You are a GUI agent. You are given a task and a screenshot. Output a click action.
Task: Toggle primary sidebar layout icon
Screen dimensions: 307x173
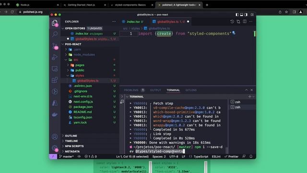coord(237,14)
